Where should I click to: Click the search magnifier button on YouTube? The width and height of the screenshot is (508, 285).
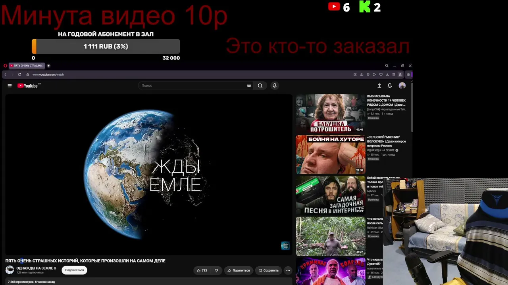pyautogui.click(x=260, y=85)
